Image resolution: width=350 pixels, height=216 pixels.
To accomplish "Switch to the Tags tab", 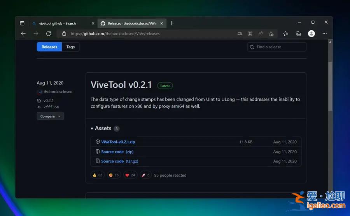I will click(70, 47).
